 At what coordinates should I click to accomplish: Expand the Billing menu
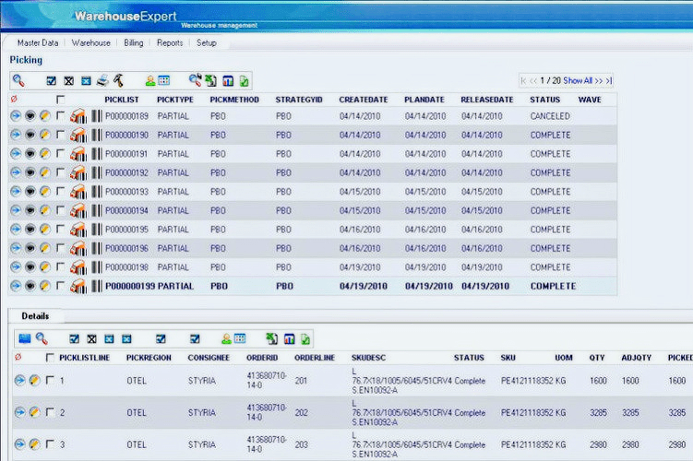(134, 42)
